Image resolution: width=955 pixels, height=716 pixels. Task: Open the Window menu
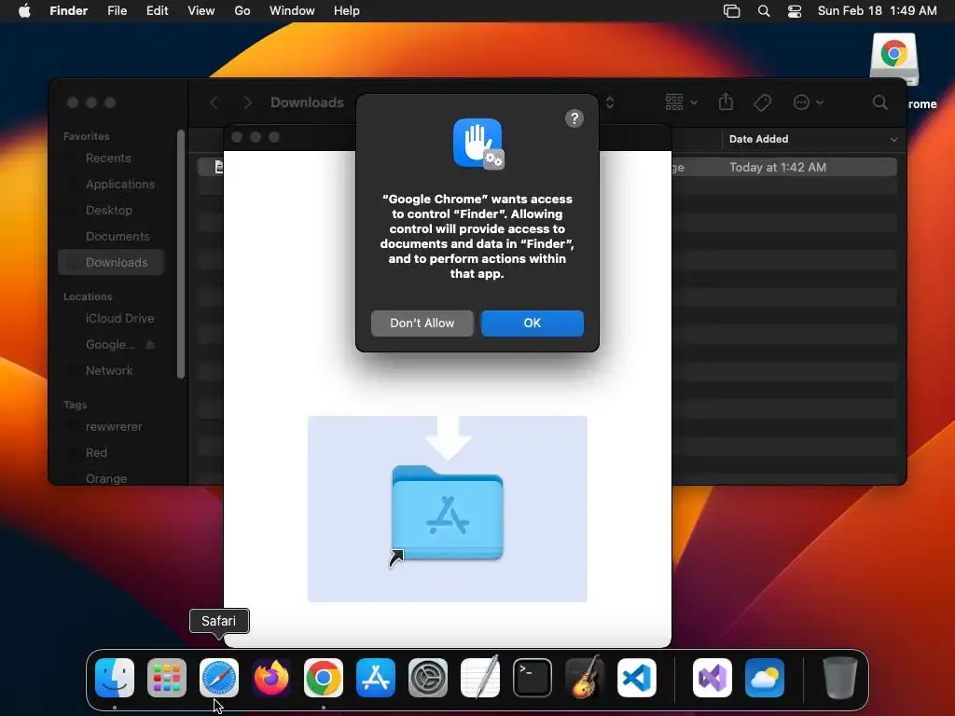292,11
